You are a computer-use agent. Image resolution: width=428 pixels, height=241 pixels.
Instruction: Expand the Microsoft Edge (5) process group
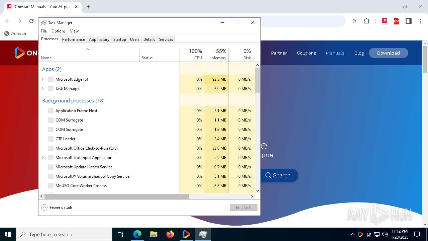(42, 79)
